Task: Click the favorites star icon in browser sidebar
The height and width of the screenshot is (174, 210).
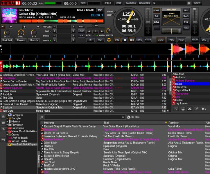Action: 3,117
